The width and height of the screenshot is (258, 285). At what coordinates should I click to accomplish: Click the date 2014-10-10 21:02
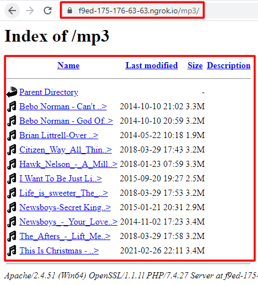click(152, 106)
